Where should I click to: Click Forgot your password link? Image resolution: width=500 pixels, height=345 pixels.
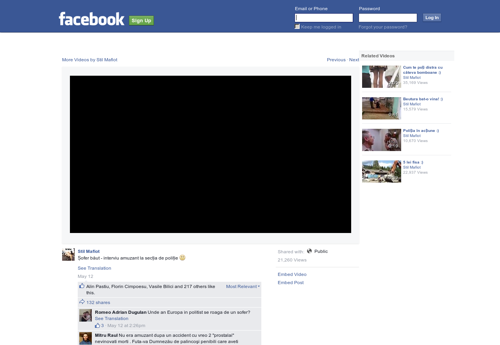(x=383, y=27)
